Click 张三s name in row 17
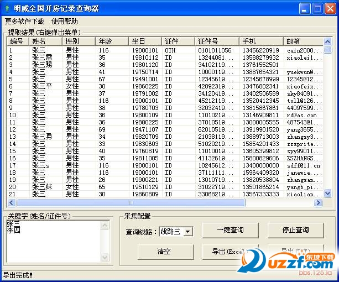Viewport: 339px width, 282px height. pyautogui.click(x=40, y=165)
